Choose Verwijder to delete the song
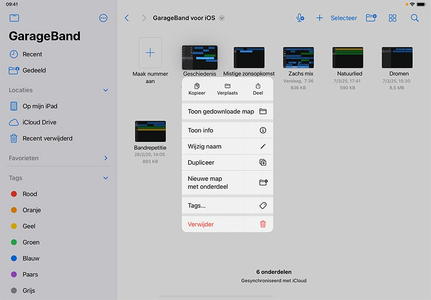 [x=228, y=224]
